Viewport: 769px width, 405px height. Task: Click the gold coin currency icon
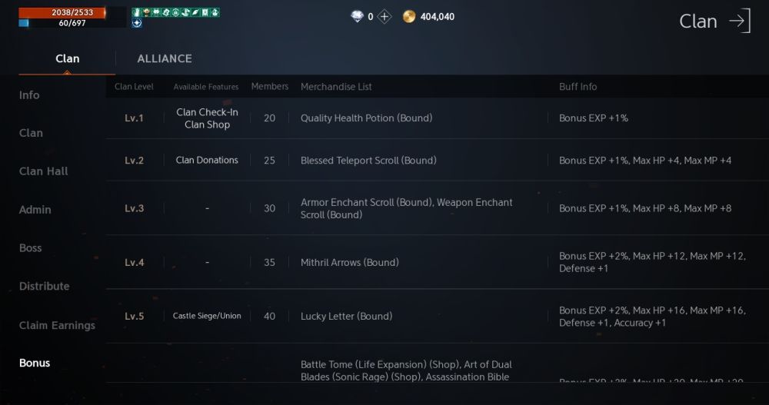(408, 16)
